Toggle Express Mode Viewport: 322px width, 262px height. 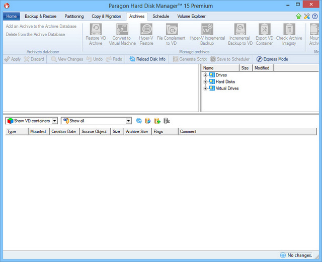click(x=272, y=59)
